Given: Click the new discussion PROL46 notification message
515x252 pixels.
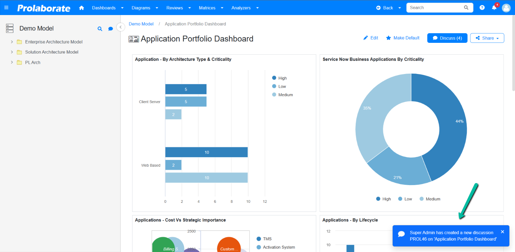Looking at the screenshot, I should pyautogui.click(x=453, y=236).
